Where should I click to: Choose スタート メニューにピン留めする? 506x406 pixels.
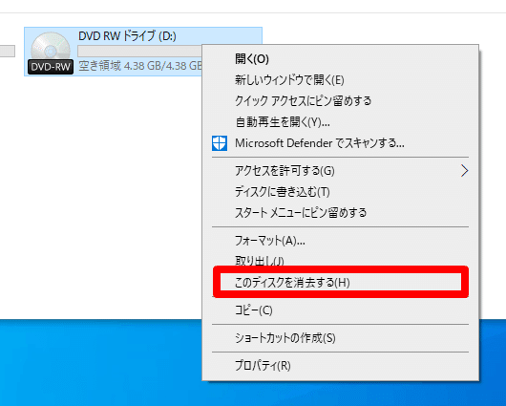coord(340,212)
